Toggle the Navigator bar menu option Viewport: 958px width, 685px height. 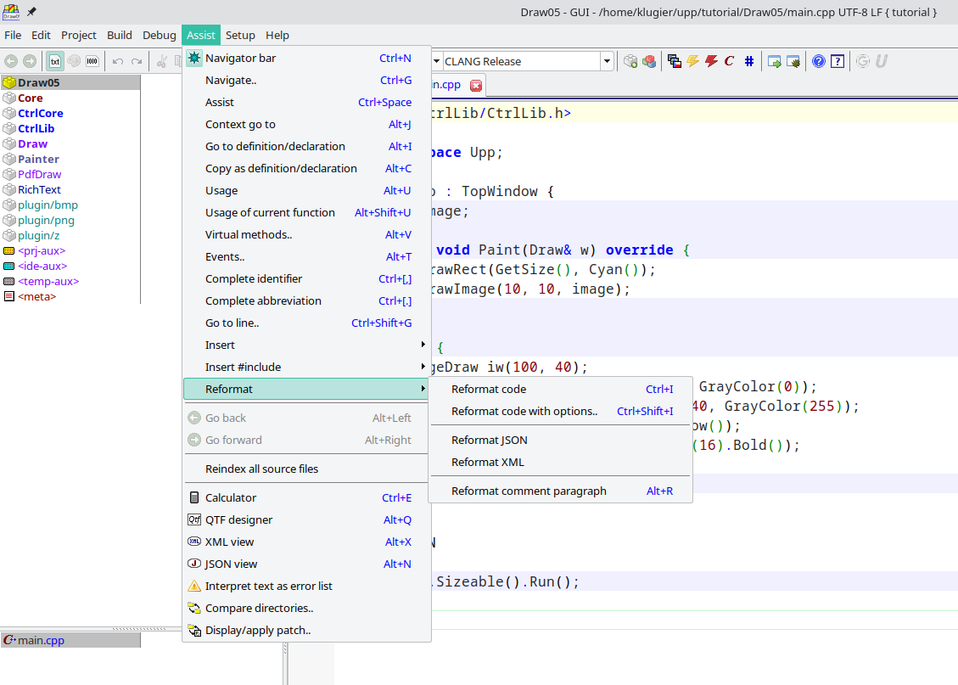(240, 58)
